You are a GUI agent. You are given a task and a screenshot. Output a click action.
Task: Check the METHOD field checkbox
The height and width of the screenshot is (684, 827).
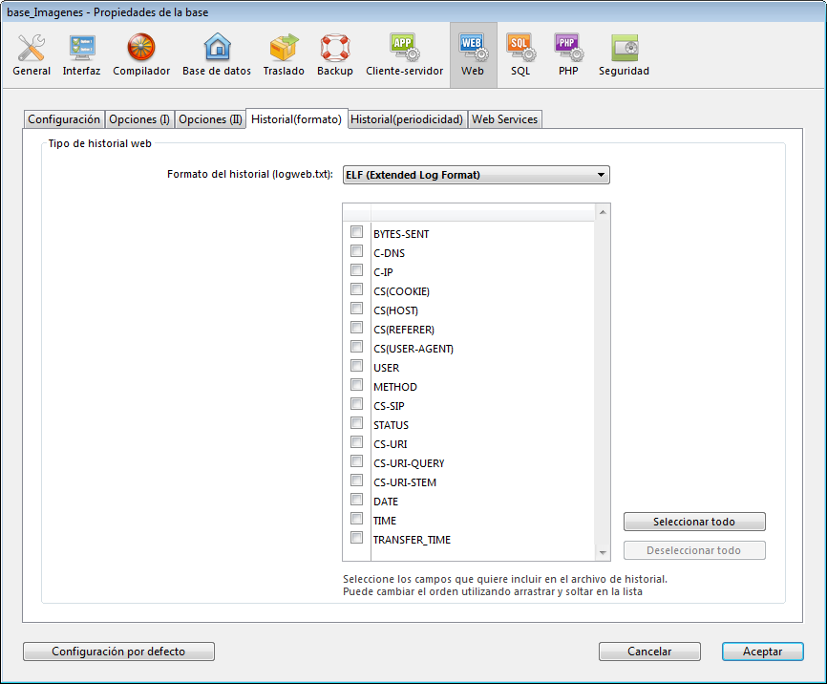click(x=356, y=385)
